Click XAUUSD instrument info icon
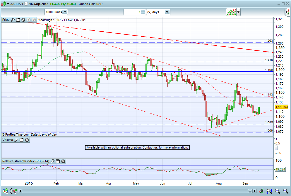Viewport: 291px width, 196px height. [x=26, y=4]
